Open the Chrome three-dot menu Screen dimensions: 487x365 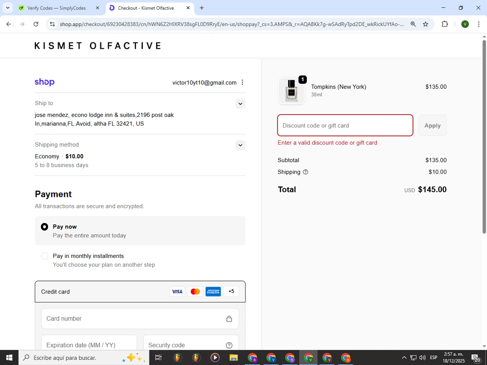479,24
